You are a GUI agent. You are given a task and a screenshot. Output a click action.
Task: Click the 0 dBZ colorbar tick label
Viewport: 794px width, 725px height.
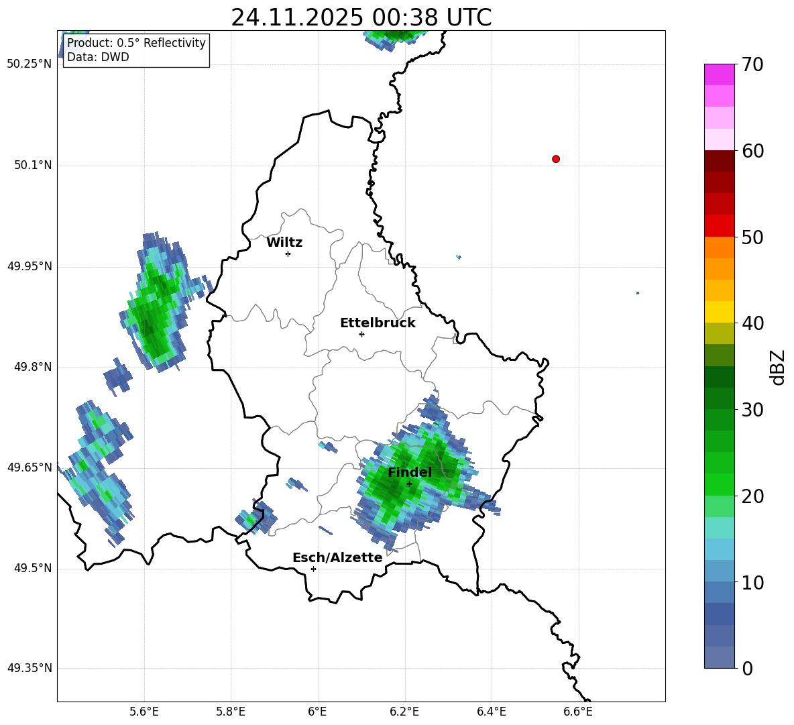tap(747, 668)
